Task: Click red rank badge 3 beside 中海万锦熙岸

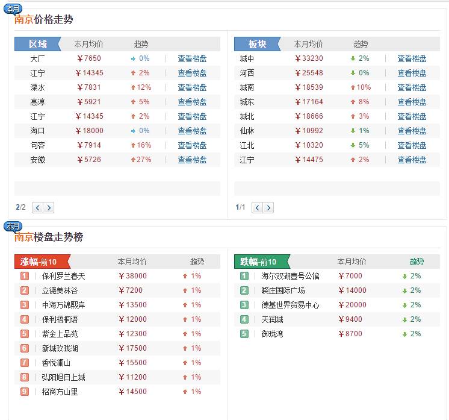Action: [x=25, y=305]
